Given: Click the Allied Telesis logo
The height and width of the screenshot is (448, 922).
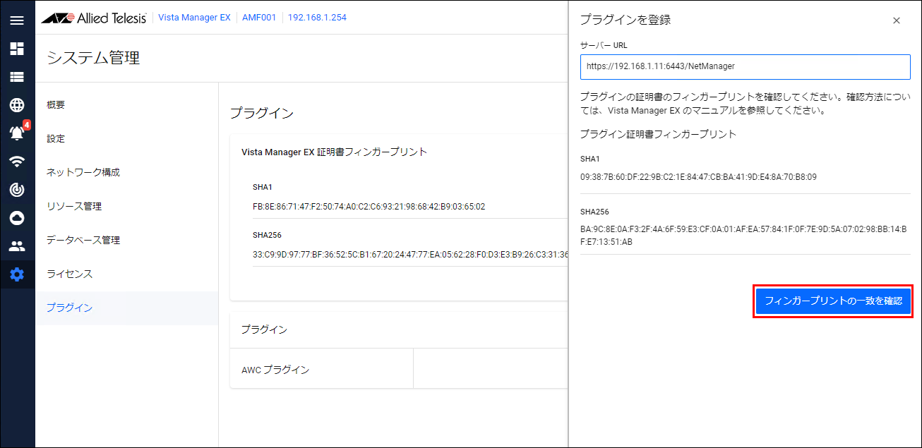Looking at the screenshot, I should (94, 18).
